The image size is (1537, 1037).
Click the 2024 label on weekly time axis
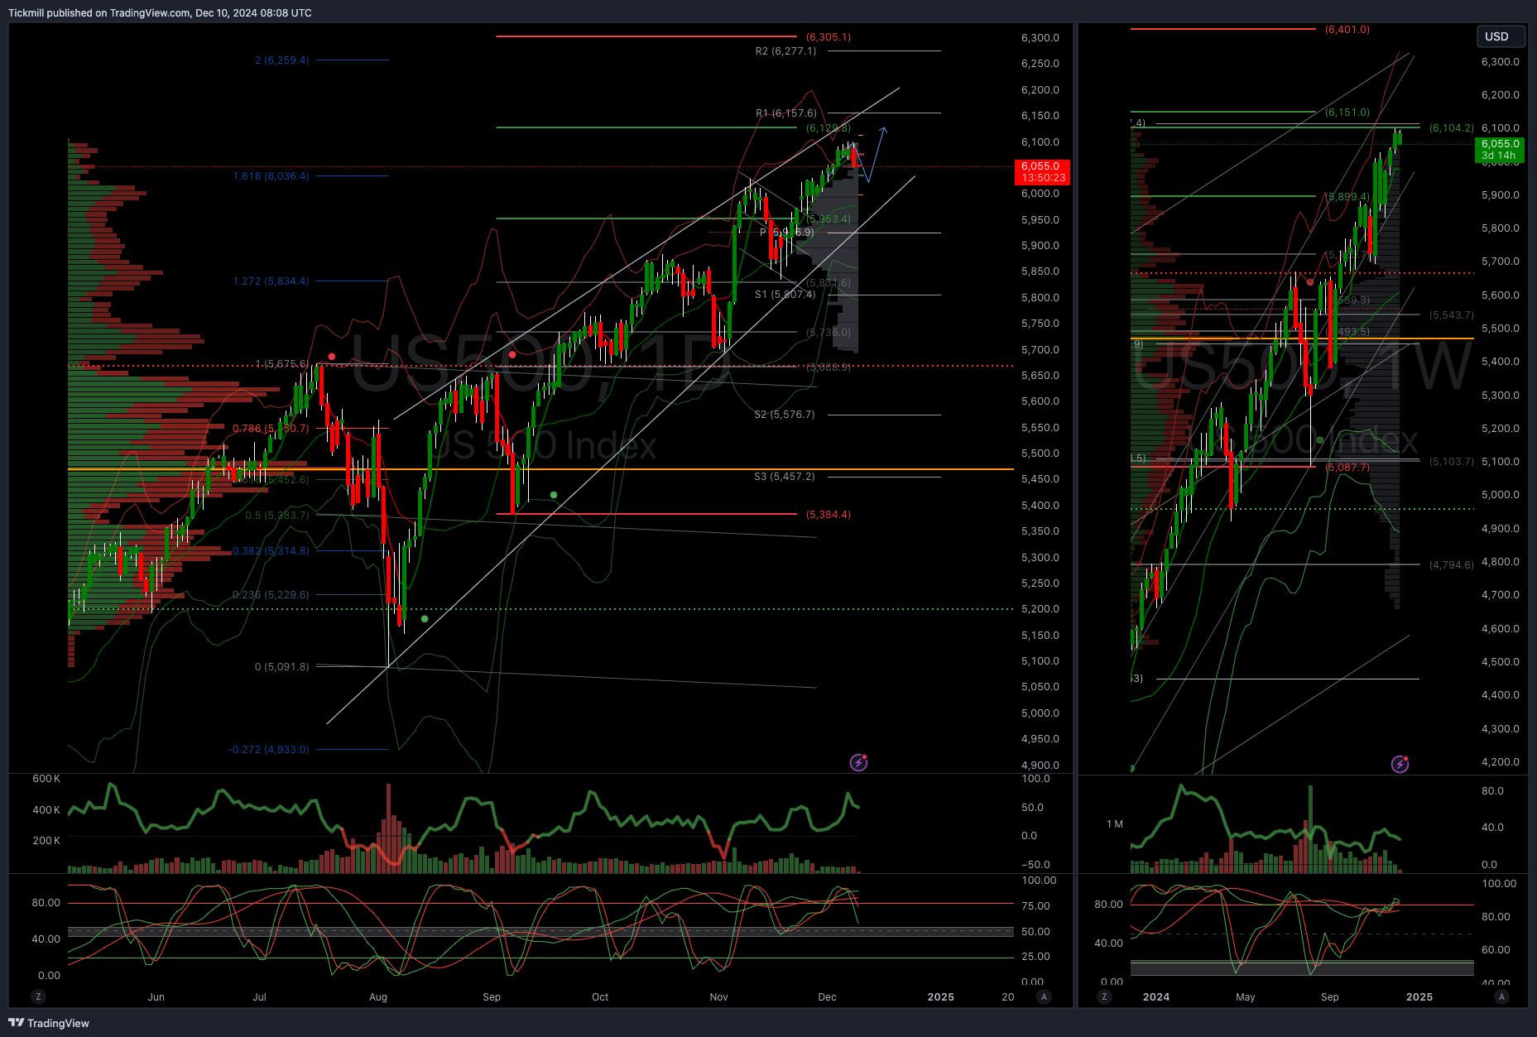click(1156, 996)
